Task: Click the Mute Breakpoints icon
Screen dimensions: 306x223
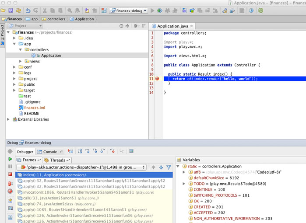Action: 10,191
